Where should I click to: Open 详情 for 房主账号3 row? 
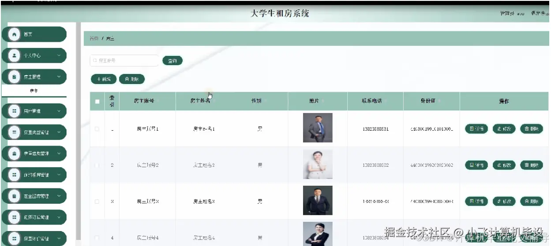(476, 202)
